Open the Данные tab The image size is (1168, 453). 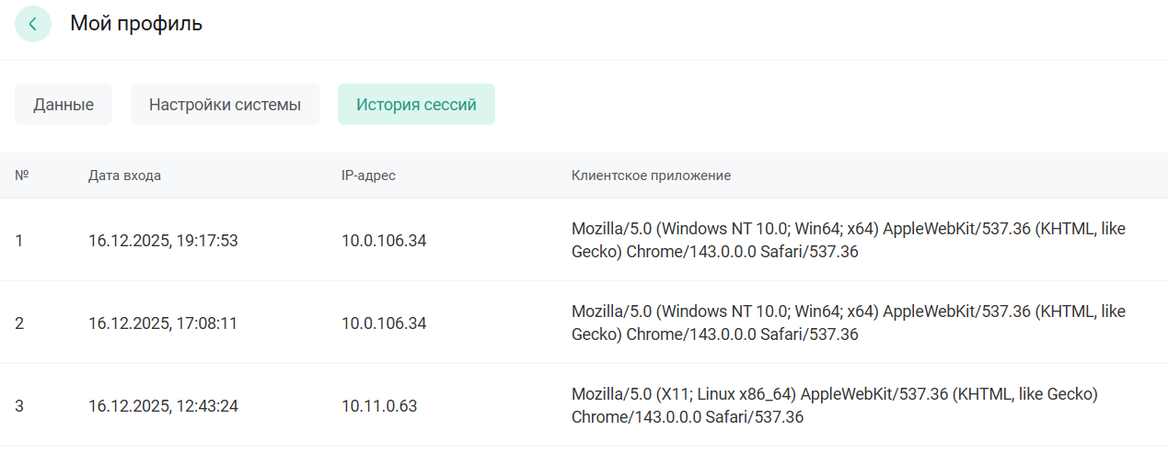coord(64,105)
